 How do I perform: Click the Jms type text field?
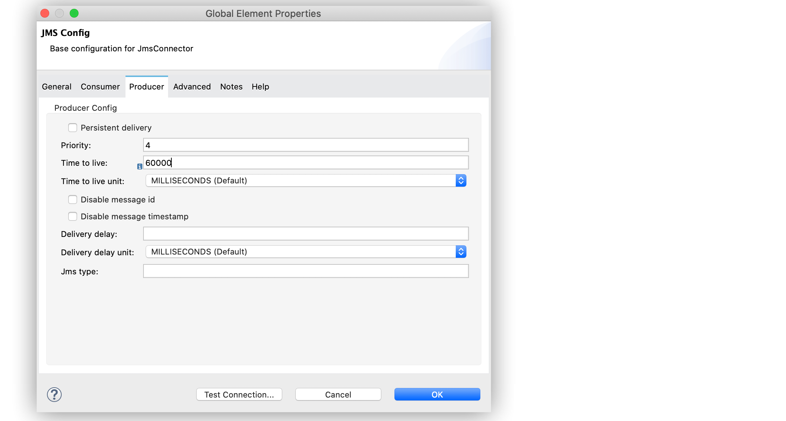(306, 271)
